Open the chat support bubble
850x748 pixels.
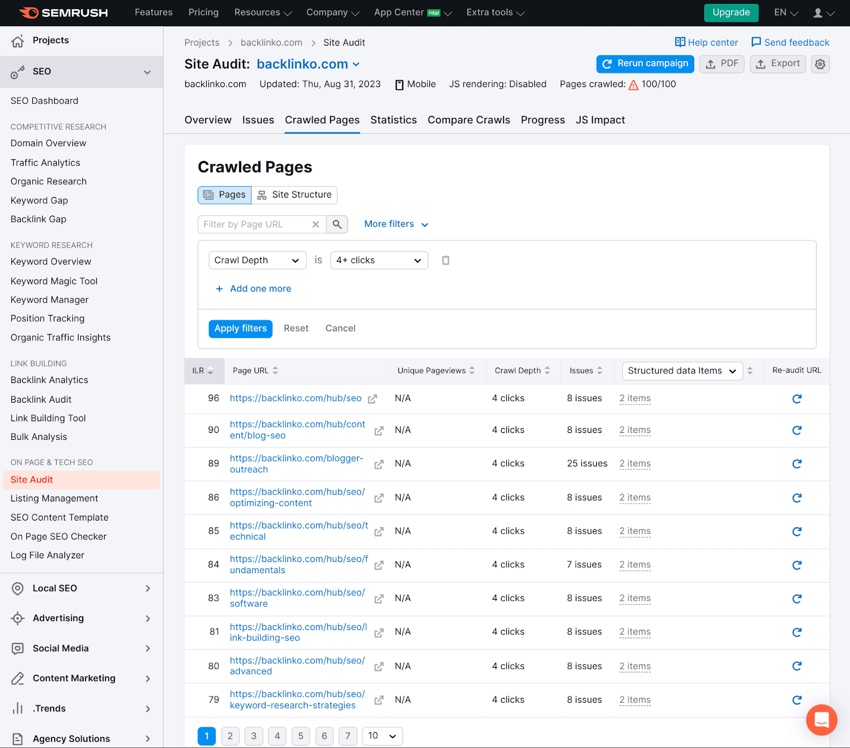coord(821,720)
